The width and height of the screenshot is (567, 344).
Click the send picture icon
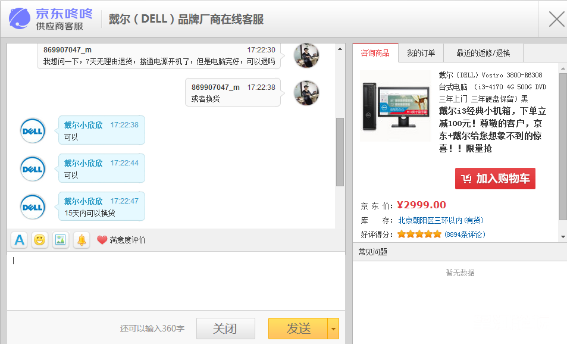pyautogui.click(x=60, y=240)
